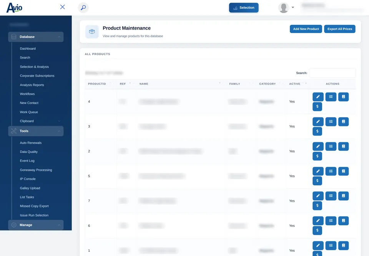Click the dollar price icon for product 4
Image resolution: width=369 pixels, height=256 pixels.
coord(317,106)
